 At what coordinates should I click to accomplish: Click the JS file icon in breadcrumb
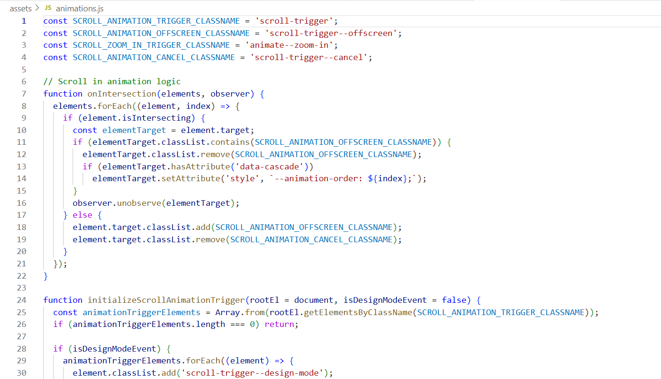tap(48, 9)
